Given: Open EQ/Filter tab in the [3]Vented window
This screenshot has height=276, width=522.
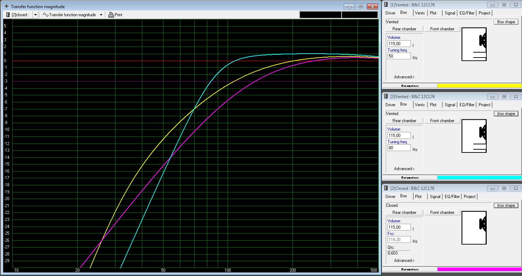Looking at the screenshot, I should pyautogui.click(x=467, y=105).
